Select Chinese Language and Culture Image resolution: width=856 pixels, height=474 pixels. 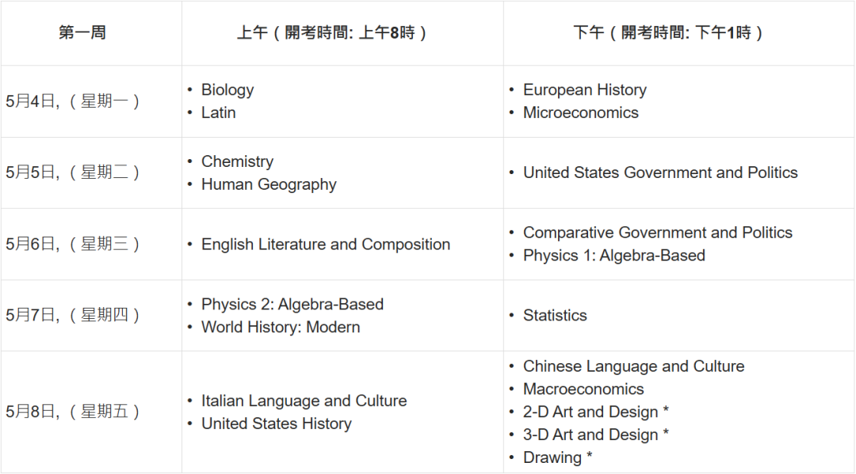pyautogui.click(x=633, y=366)
